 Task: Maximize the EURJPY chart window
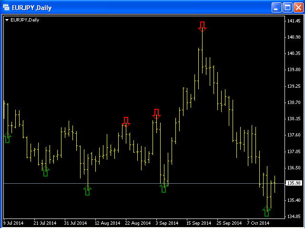[x=287, y=8]
